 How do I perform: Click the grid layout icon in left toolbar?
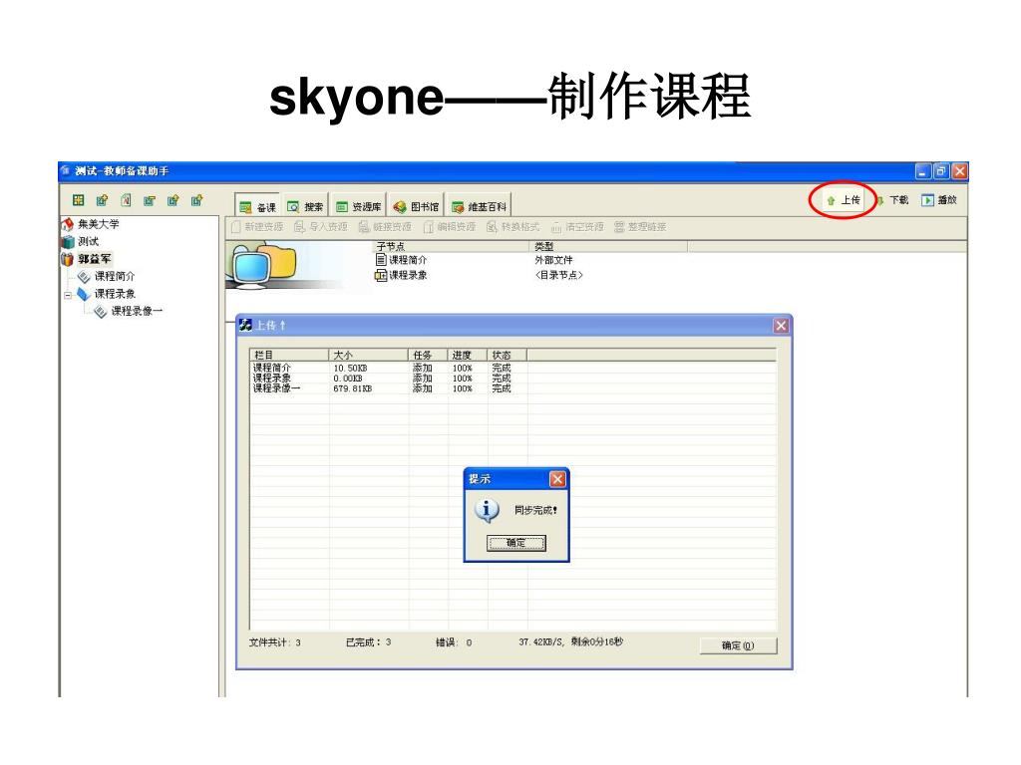coord(78,200)
